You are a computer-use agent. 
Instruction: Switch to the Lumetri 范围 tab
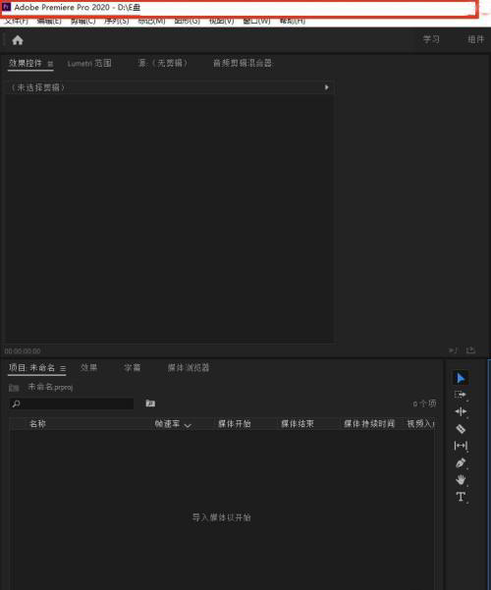click(x=89, y=63)
